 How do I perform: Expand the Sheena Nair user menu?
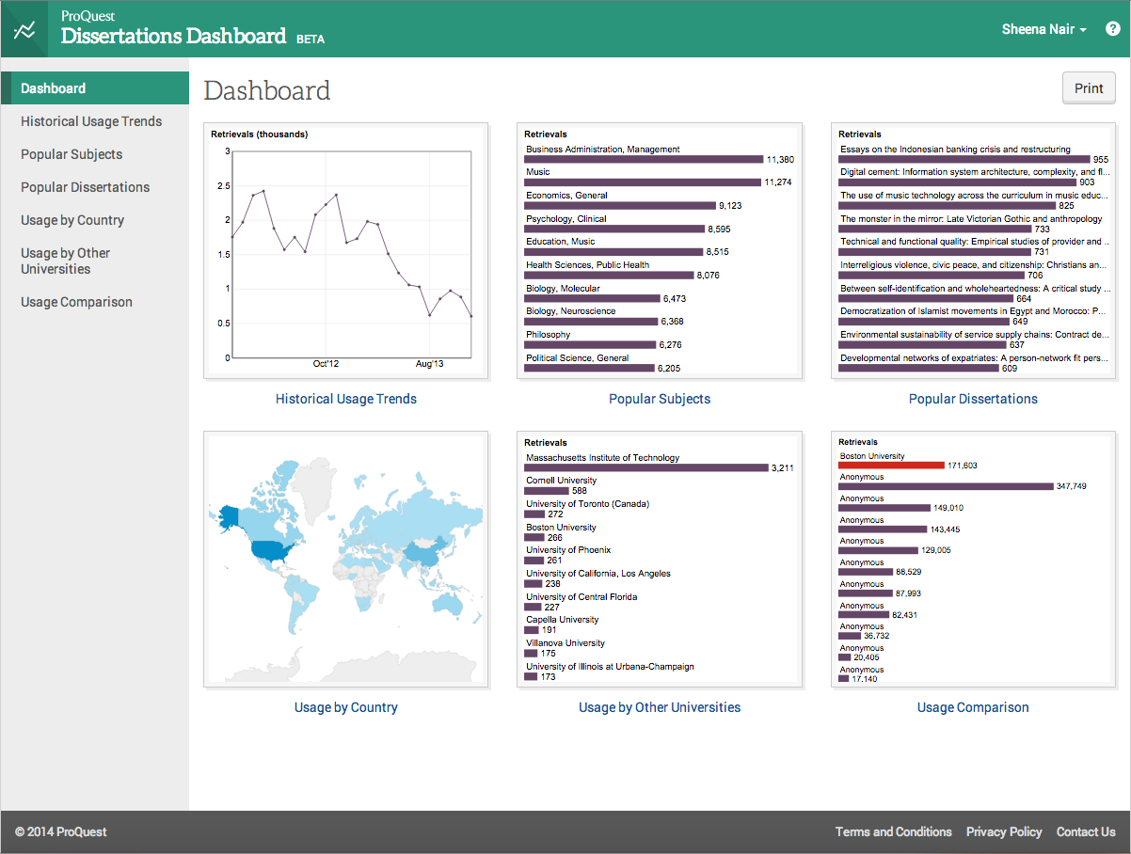point(1043,29)
